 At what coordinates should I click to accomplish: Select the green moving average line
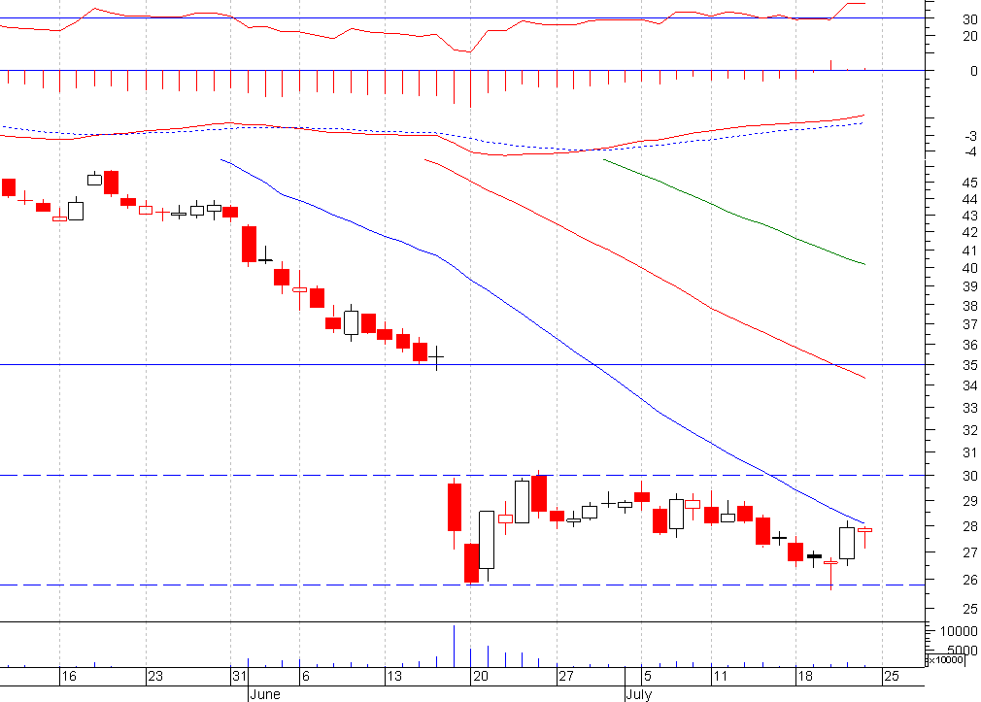click(x=732, y=213)
